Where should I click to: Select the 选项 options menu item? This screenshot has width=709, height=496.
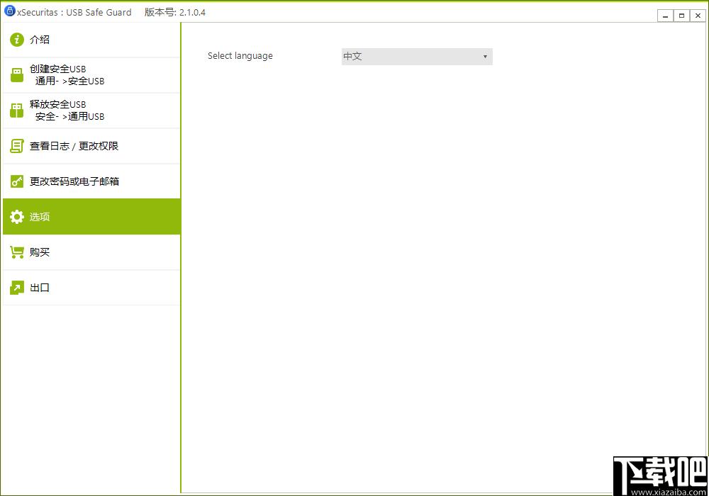tap(91, 217)
